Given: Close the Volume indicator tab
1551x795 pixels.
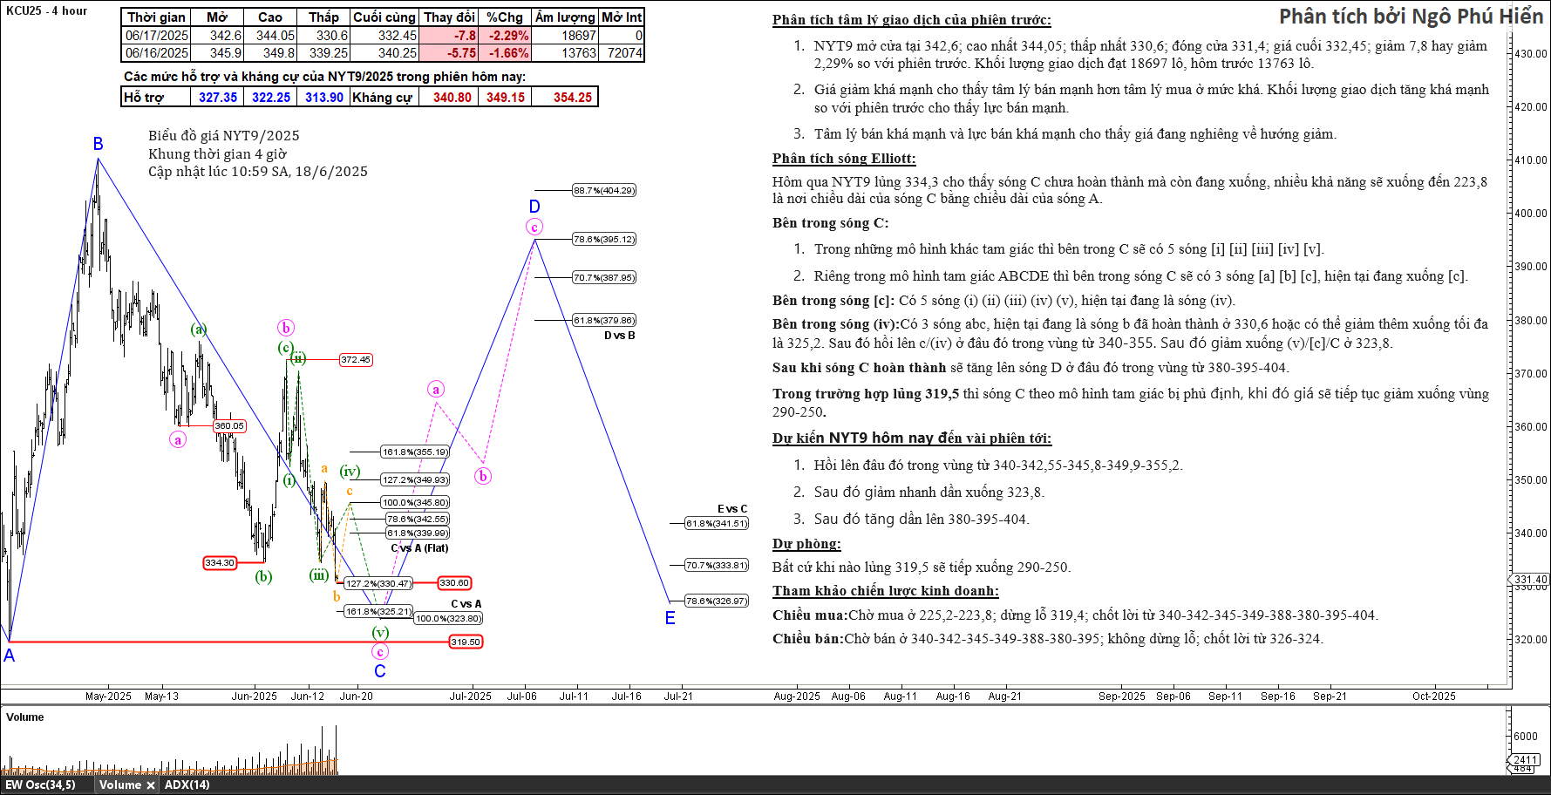Looking at the screenshot, I should point(150,785).
